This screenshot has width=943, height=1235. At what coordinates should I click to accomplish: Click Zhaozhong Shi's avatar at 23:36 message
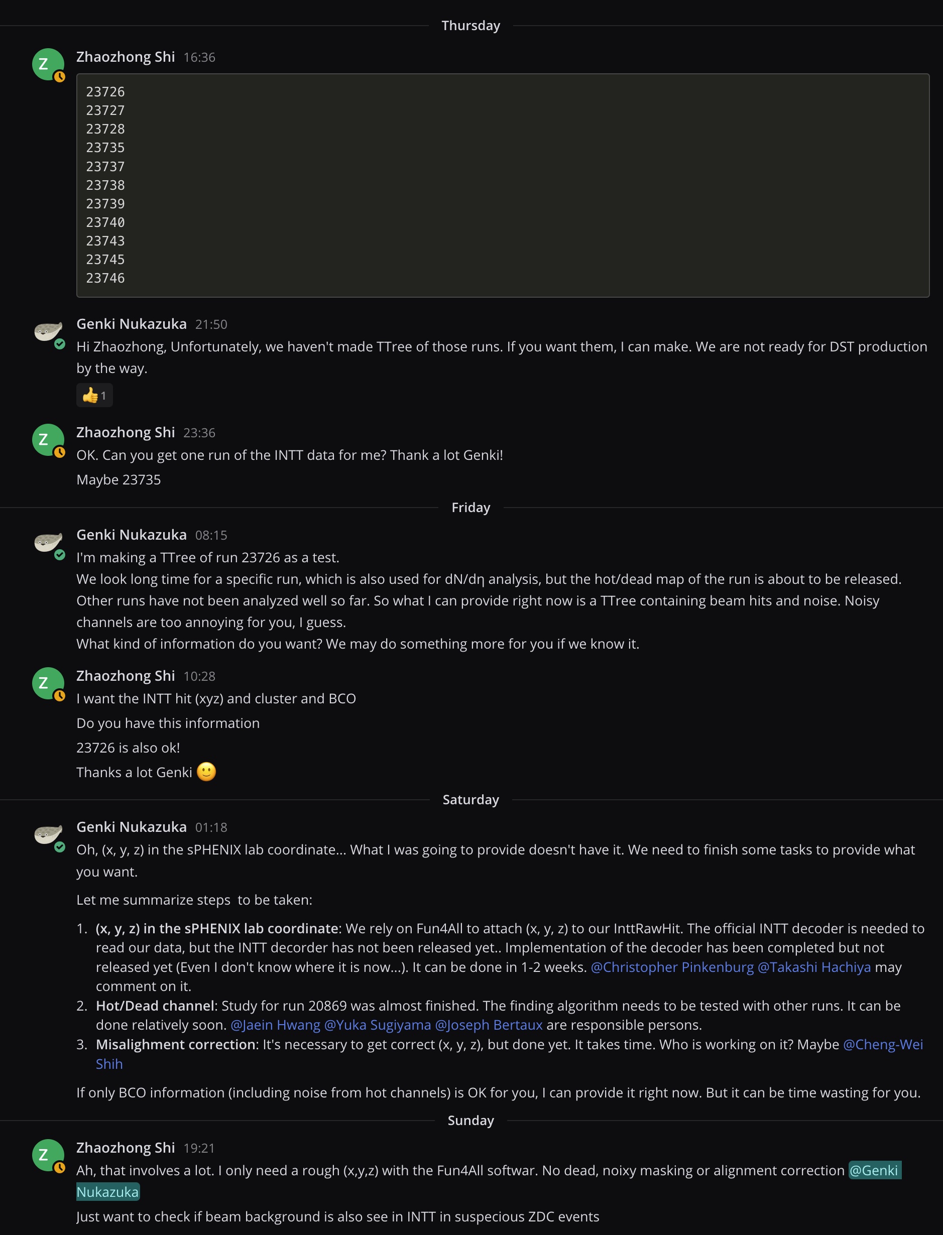click(x=48, y=439)
